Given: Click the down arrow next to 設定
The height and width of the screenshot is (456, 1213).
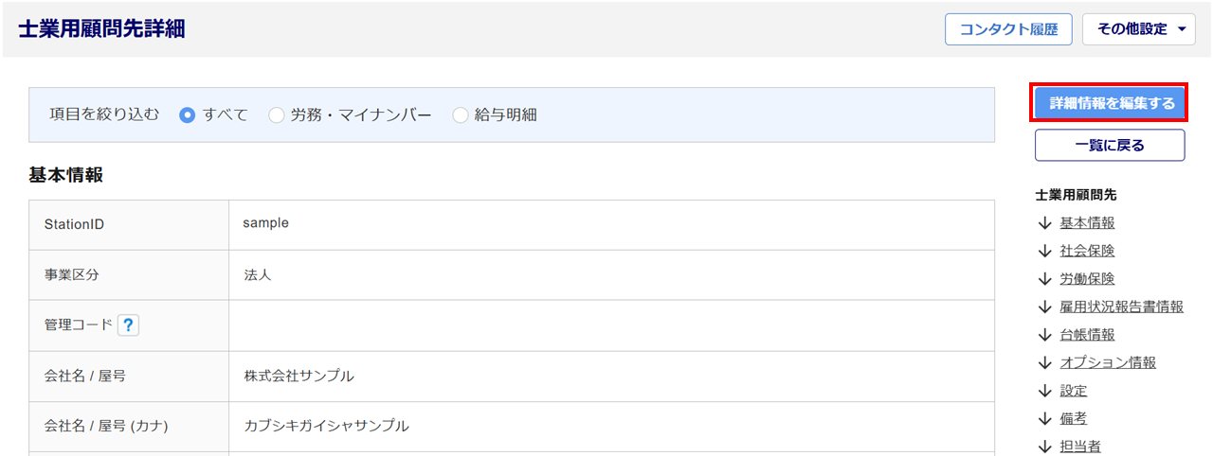Looking at the screenshot, I should coord(1045,391).
